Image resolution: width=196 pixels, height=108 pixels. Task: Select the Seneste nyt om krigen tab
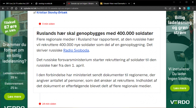pos(82,4)
